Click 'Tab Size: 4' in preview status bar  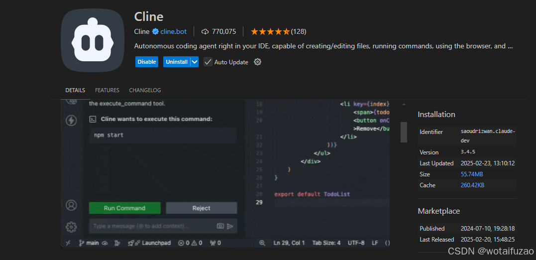coord(326,243)
